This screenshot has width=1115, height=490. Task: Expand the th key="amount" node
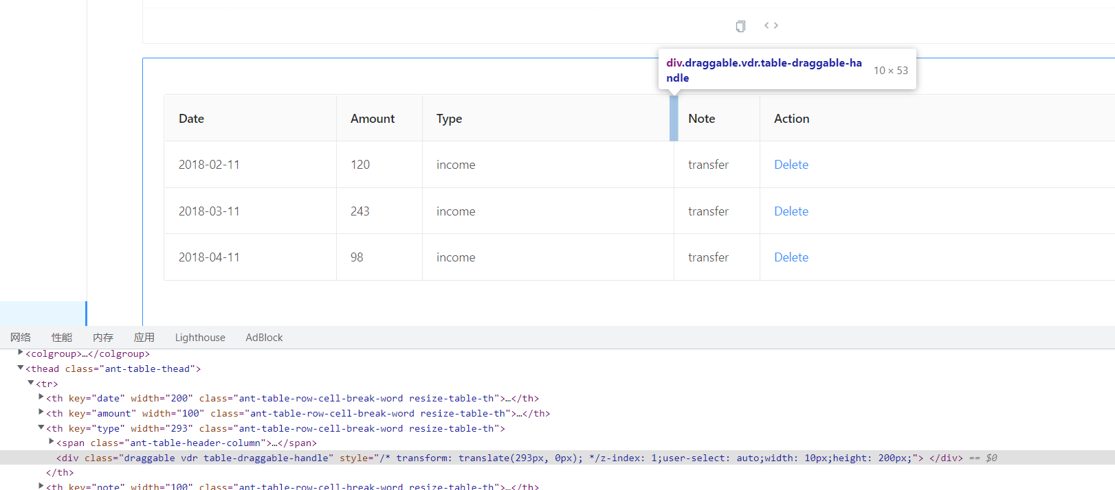click(x=41, y=412)
